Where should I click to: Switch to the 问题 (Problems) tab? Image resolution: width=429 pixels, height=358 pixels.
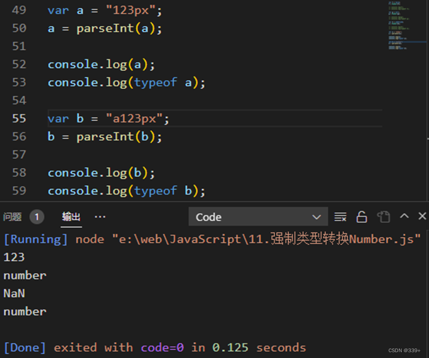[x=16, y=216]
